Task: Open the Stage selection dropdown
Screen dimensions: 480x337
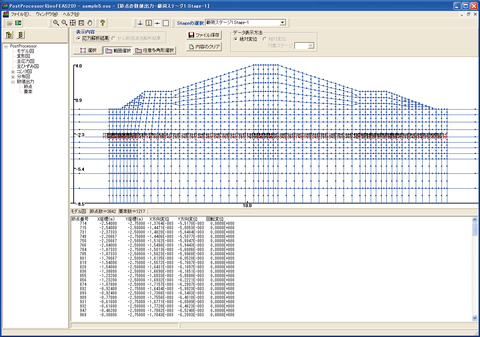Action: [x=282, y=22]
